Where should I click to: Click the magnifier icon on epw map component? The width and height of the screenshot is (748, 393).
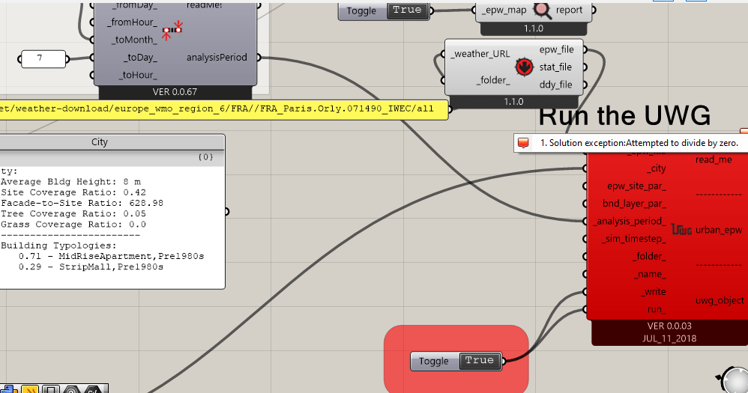click(x=543, y=10)
